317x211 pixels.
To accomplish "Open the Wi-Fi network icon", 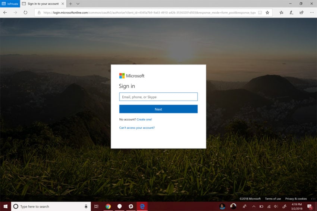I will pyautogui.click(x=269, y=207).
